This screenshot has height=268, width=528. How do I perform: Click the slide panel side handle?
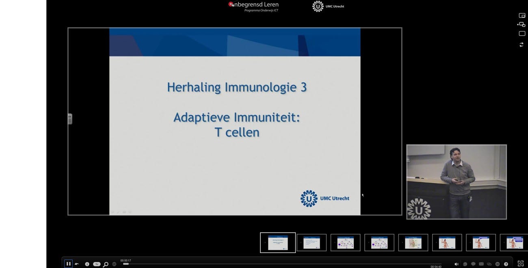pos(70,119)
